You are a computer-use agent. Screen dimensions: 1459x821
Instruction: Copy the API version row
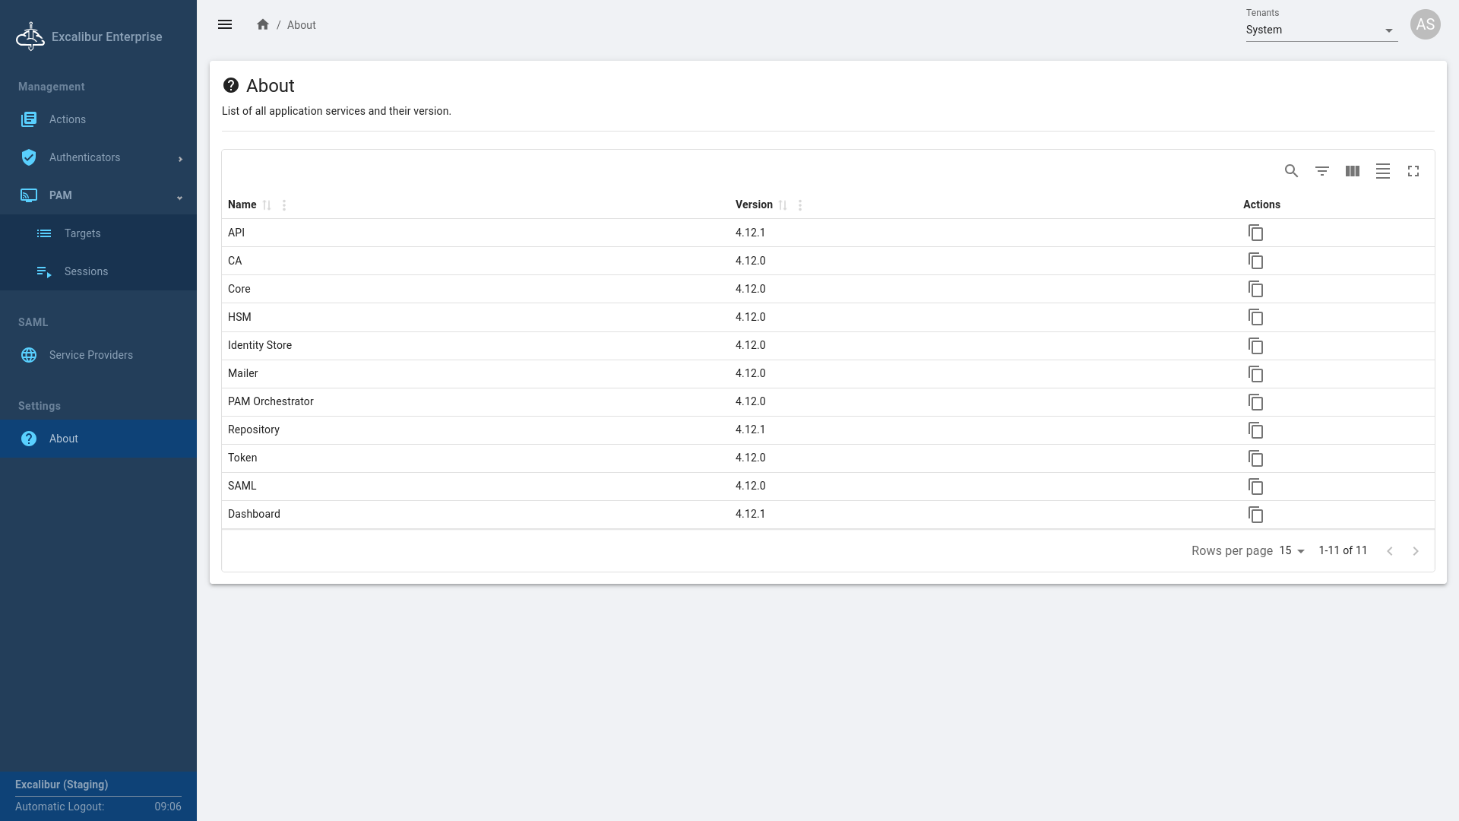click(x=1255, y=233)
